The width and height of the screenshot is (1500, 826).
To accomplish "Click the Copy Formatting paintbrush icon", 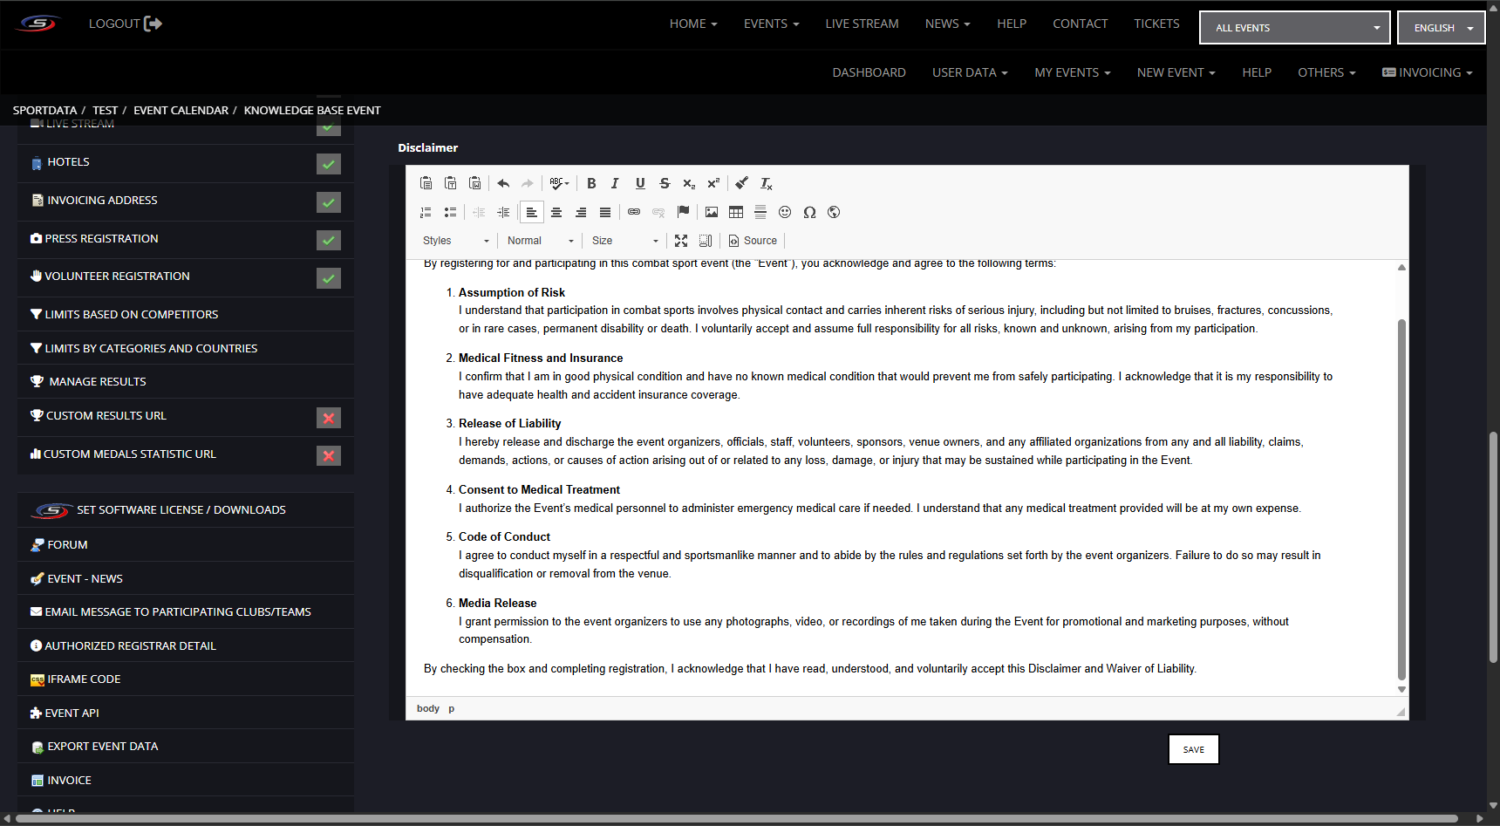I will coord(741,183).
